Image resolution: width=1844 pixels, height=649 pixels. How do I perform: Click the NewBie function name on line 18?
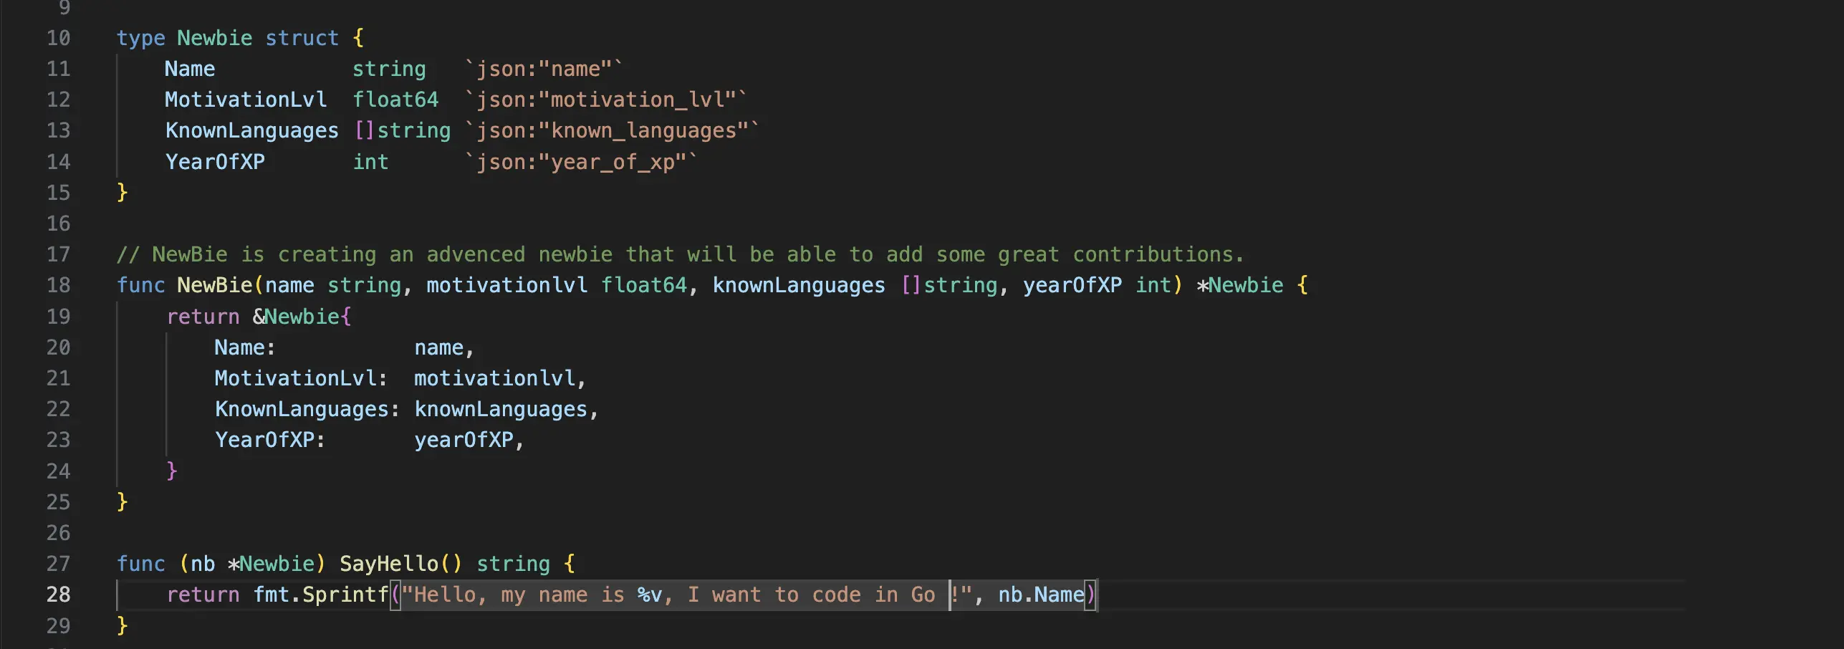point(214,285)
